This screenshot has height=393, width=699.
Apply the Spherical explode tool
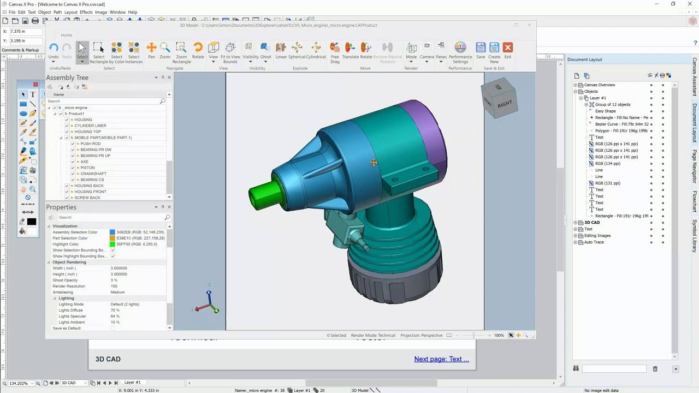click(x=297, y=49)
